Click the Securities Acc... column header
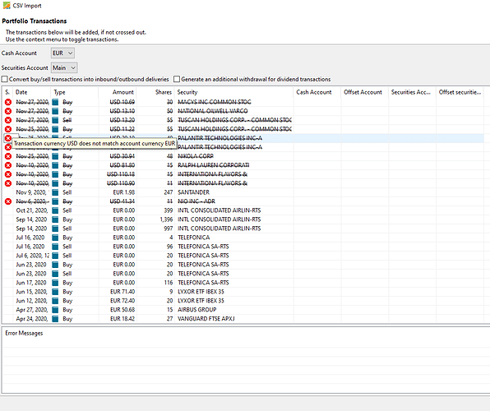Screen dimensions: 490x411 [x=412, y=92]
